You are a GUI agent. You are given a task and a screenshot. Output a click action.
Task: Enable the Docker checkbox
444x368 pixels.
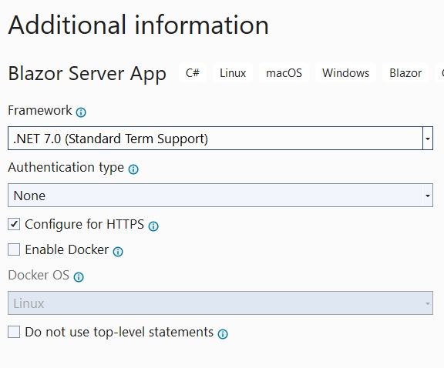[x=14, y=249]
